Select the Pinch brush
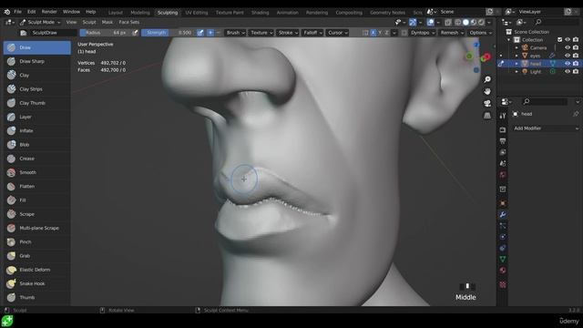The width and height of the screenshot is (583, 328). 36,242
